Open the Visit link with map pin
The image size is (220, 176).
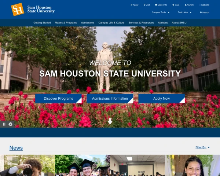[147, 5]
